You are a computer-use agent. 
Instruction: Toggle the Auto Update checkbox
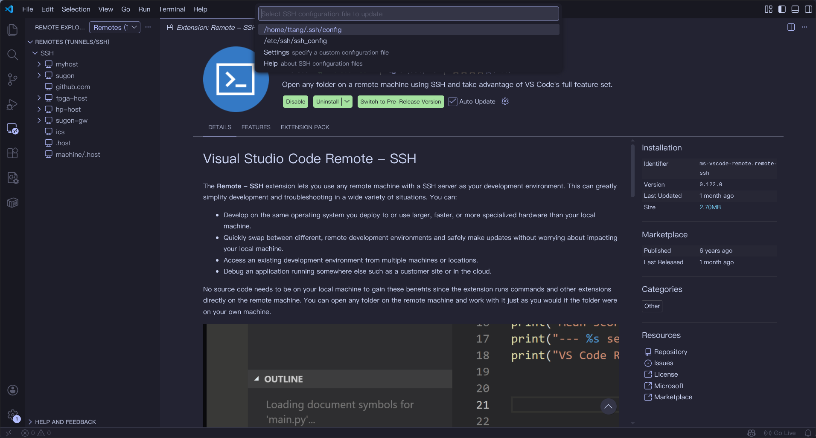point(453,101)
